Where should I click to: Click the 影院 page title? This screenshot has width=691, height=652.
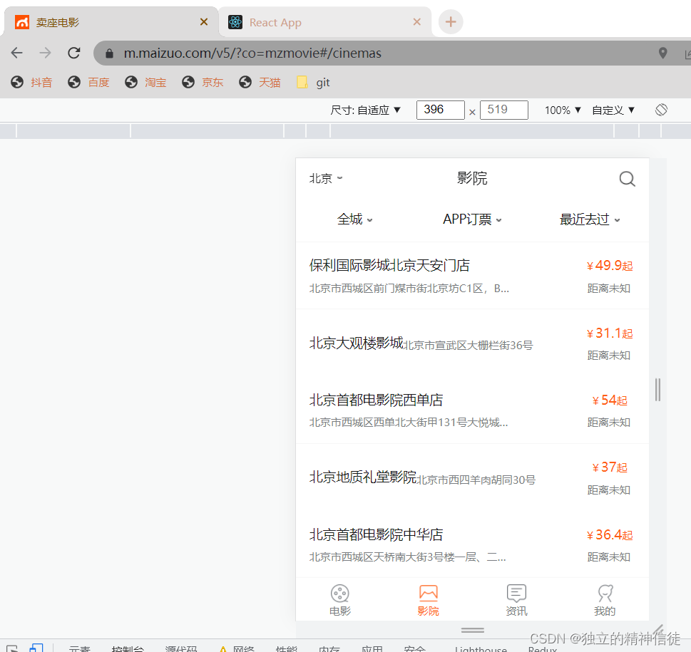pyautogui.click(x=472, y=178)
